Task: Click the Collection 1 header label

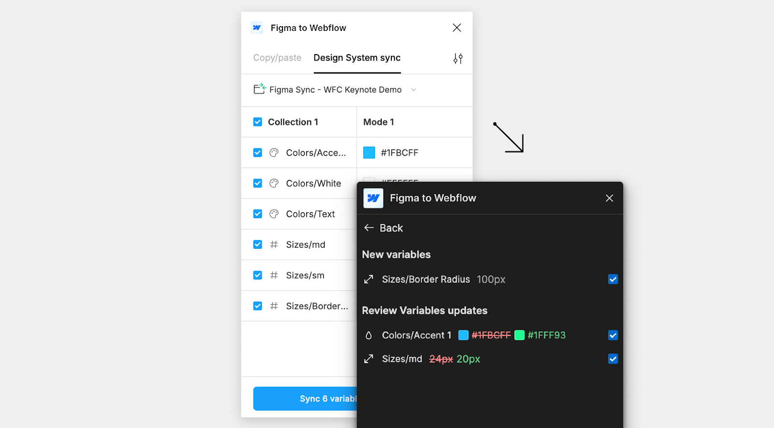Action: [x=293, y=122]
